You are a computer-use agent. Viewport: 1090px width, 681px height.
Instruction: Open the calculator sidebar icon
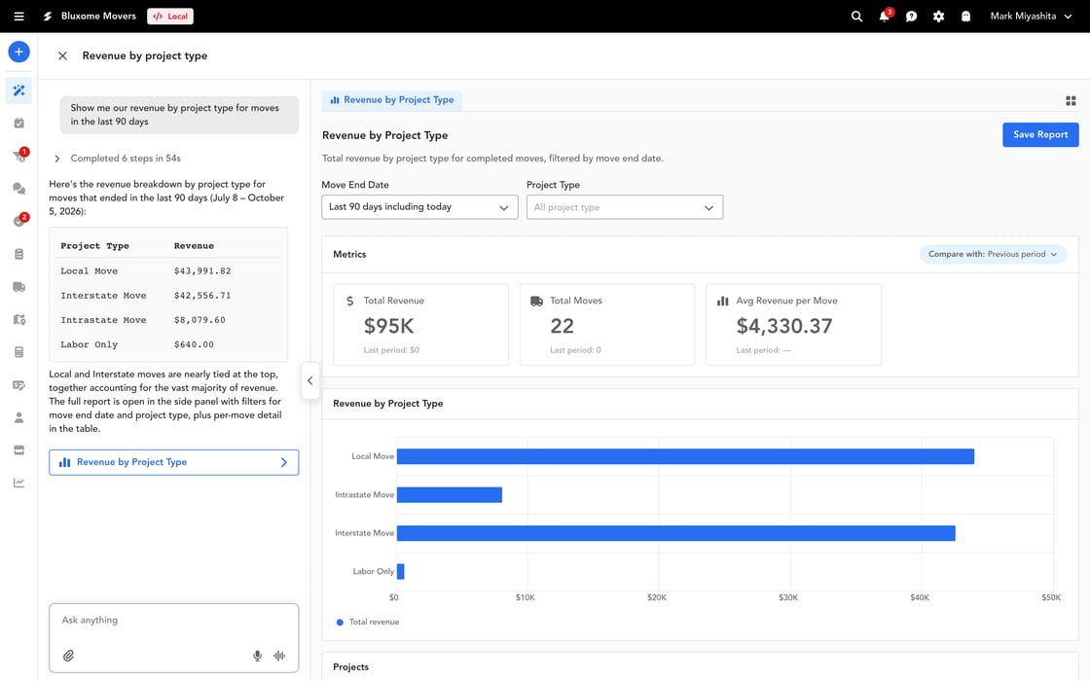(18, 351)
